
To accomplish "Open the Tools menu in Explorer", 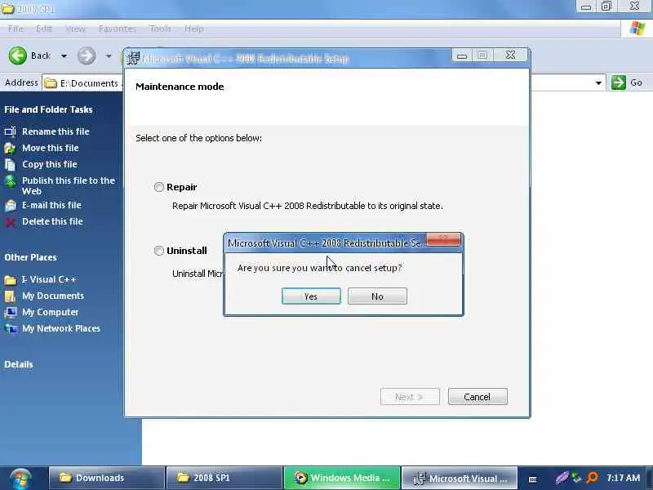I will click(160, 29).
